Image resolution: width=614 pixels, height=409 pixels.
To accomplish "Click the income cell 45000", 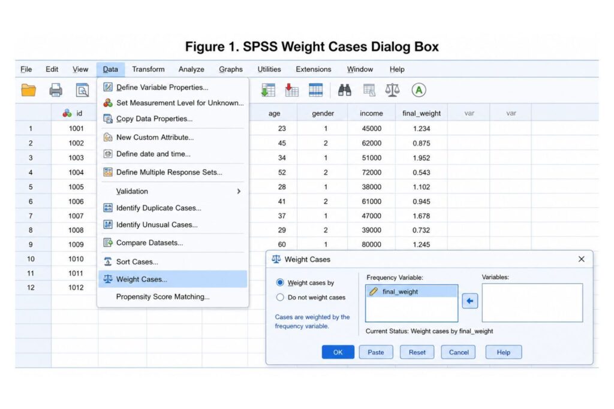I will [371, 129].
